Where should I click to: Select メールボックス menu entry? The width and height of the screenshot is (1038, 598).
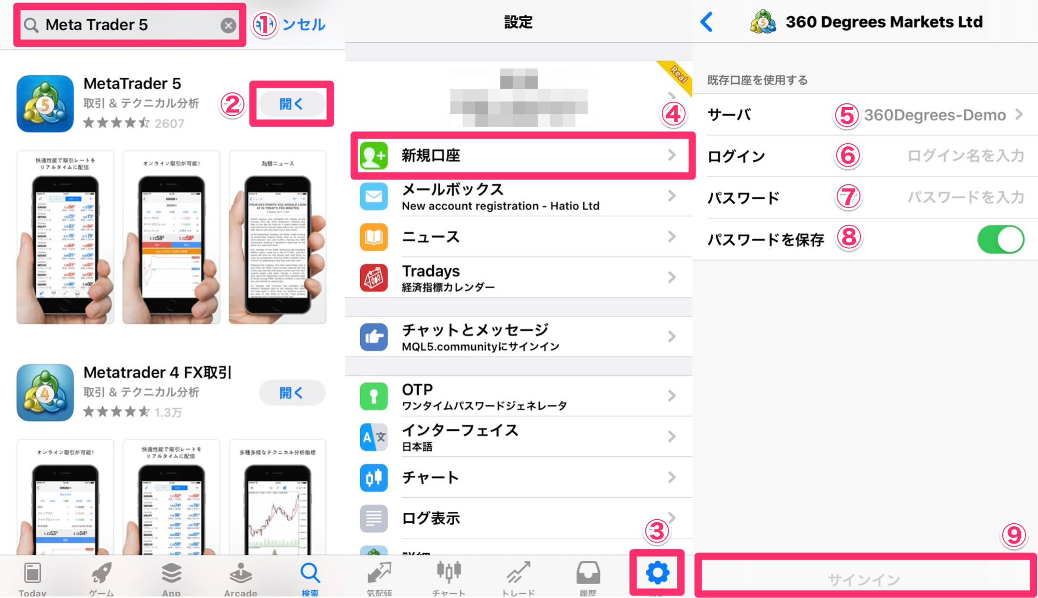(518, 198)
